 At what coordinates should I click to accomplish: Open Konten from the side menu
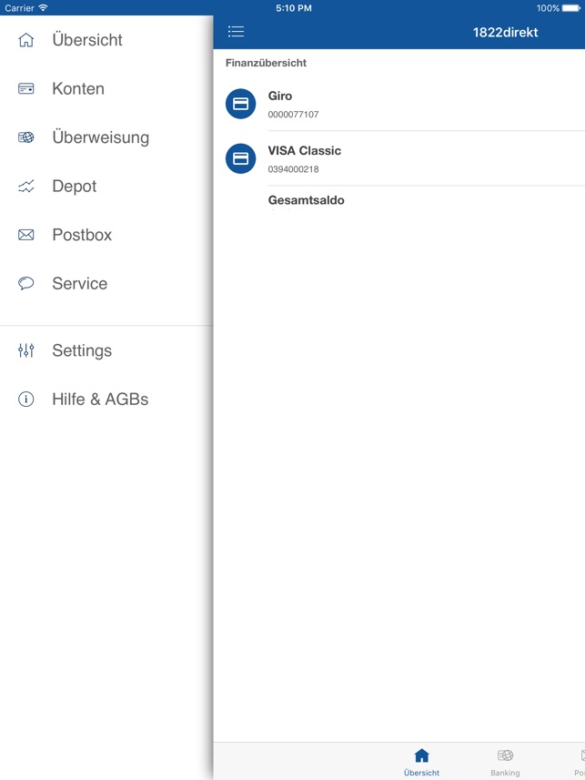(x=78, y=89)
